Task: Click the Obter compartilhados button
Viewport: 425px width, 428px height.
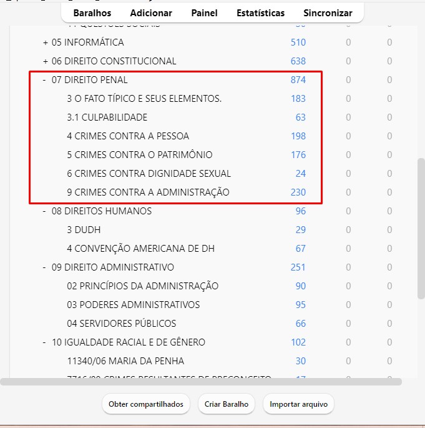Action: [146, 404]
